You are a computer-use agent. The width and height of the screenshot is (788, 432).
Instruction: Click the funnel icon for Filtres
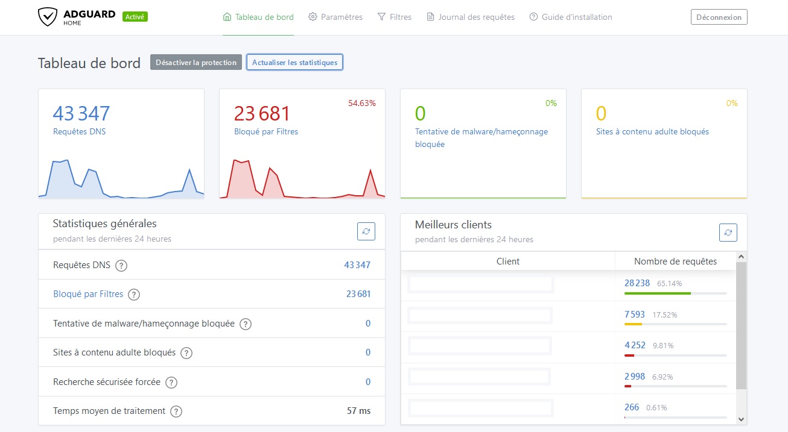tap(381, 17)
